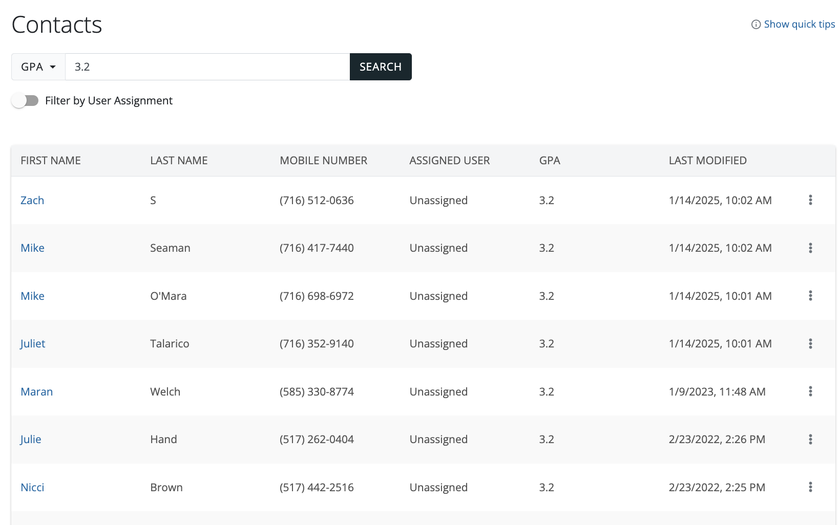Toggle Filter by User Assignment switch

25,101
